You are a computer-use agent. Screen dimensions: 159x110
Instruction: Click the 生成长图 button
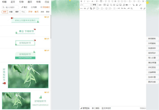pyautogui.click(x=152, y=77)
